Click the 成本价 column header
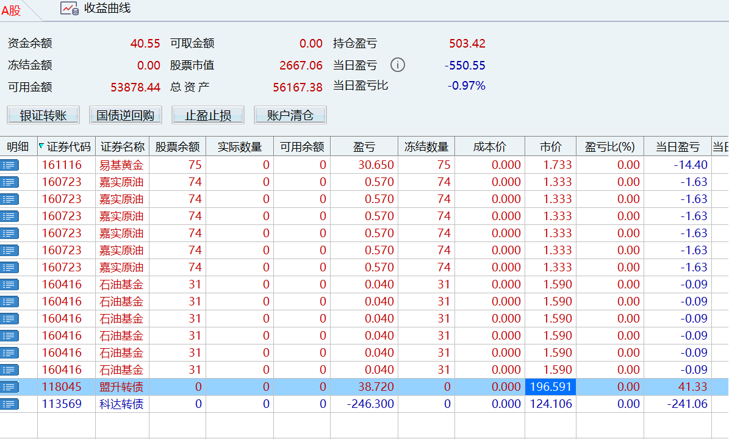Screen dimensions: 729x439 point(489,147)
